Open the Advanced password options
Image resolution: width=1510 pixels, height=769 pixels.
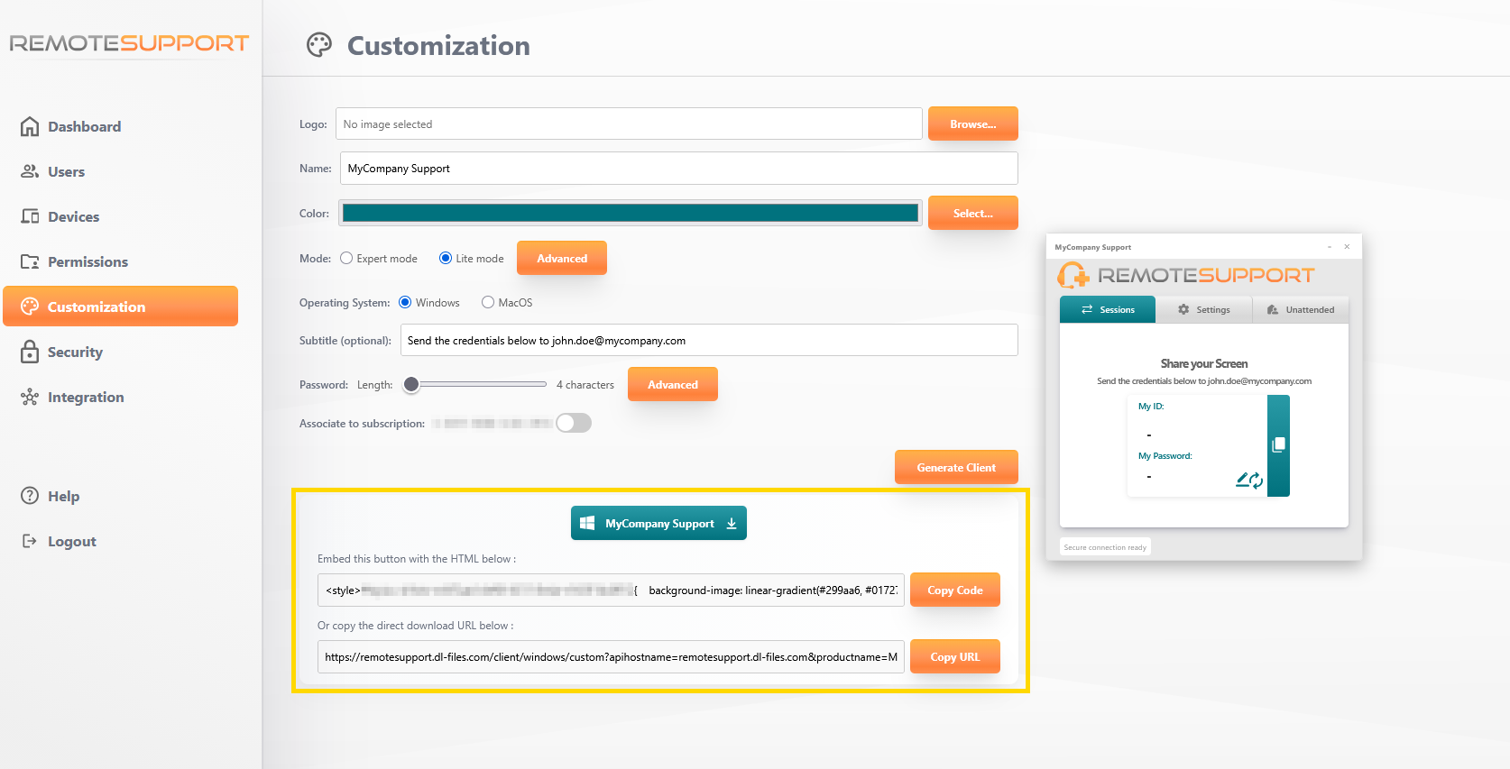(672, 385)
